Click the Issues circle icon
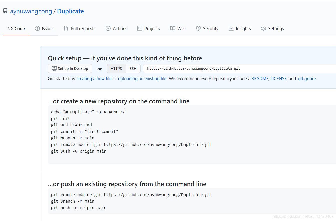Screen dimensions: 336x221 [37, 28]
